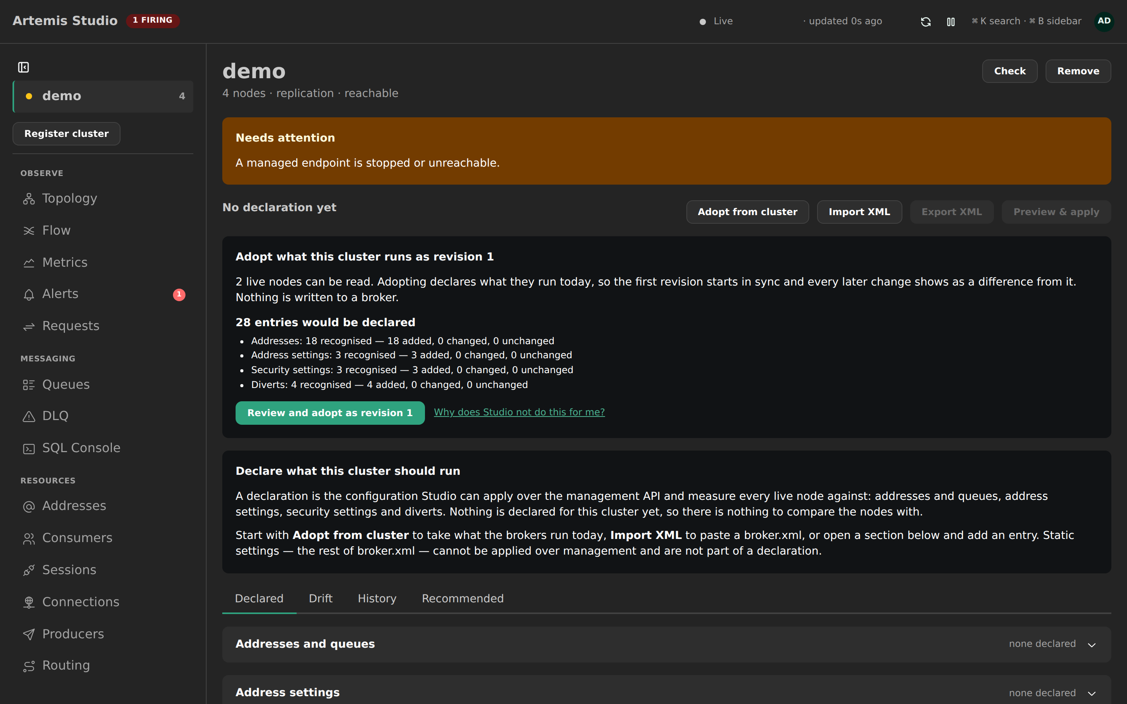Click the Needs attention banner
This screenshot has width=1127, height=704.
click(x=666, y=151)
